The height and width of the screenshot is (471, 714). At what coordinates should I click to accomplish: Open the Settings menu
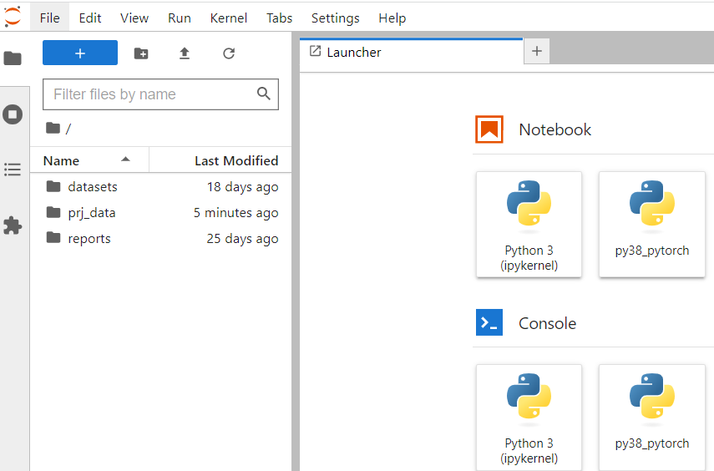coord(335,18)
